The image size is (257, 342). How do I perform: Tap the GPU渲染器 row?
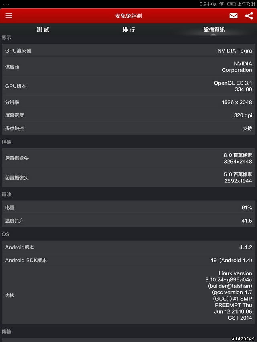[x=128, y=51]
